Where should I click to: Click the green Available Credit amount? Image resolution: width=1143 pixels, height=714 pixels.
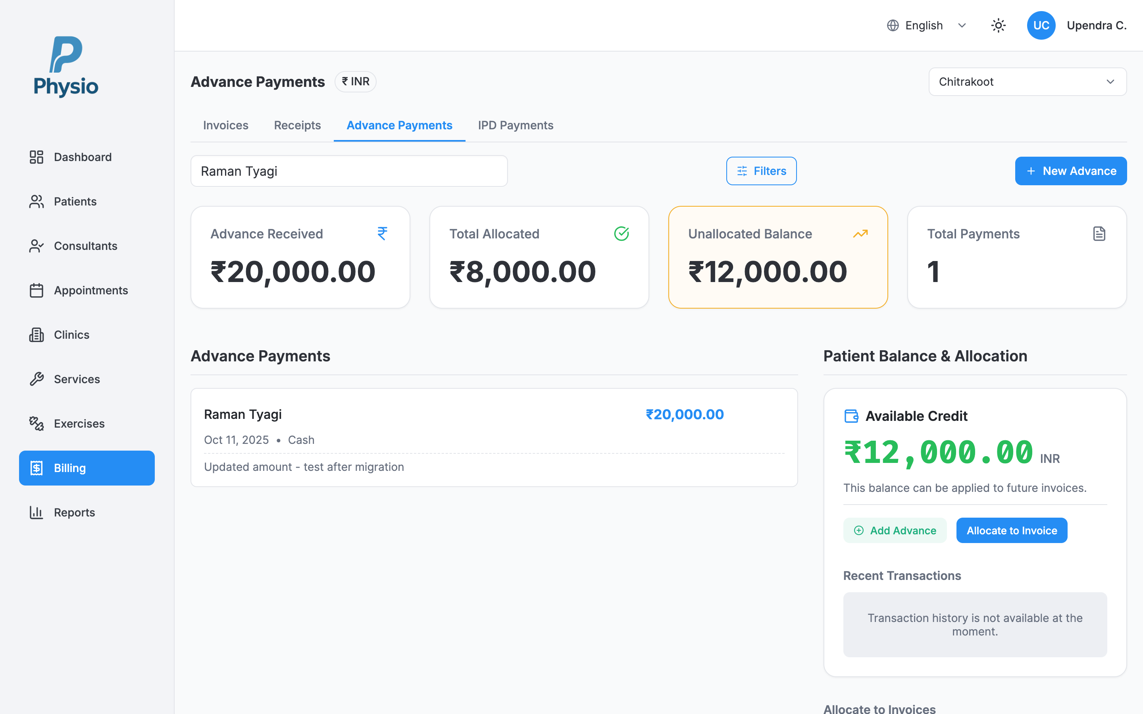coord(937,452)
